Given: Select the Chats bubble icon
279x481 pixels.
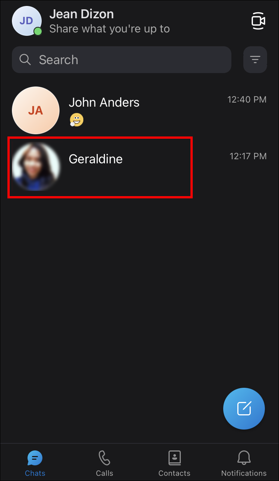Looking at the screenshot, I should (x=35, y=458).
